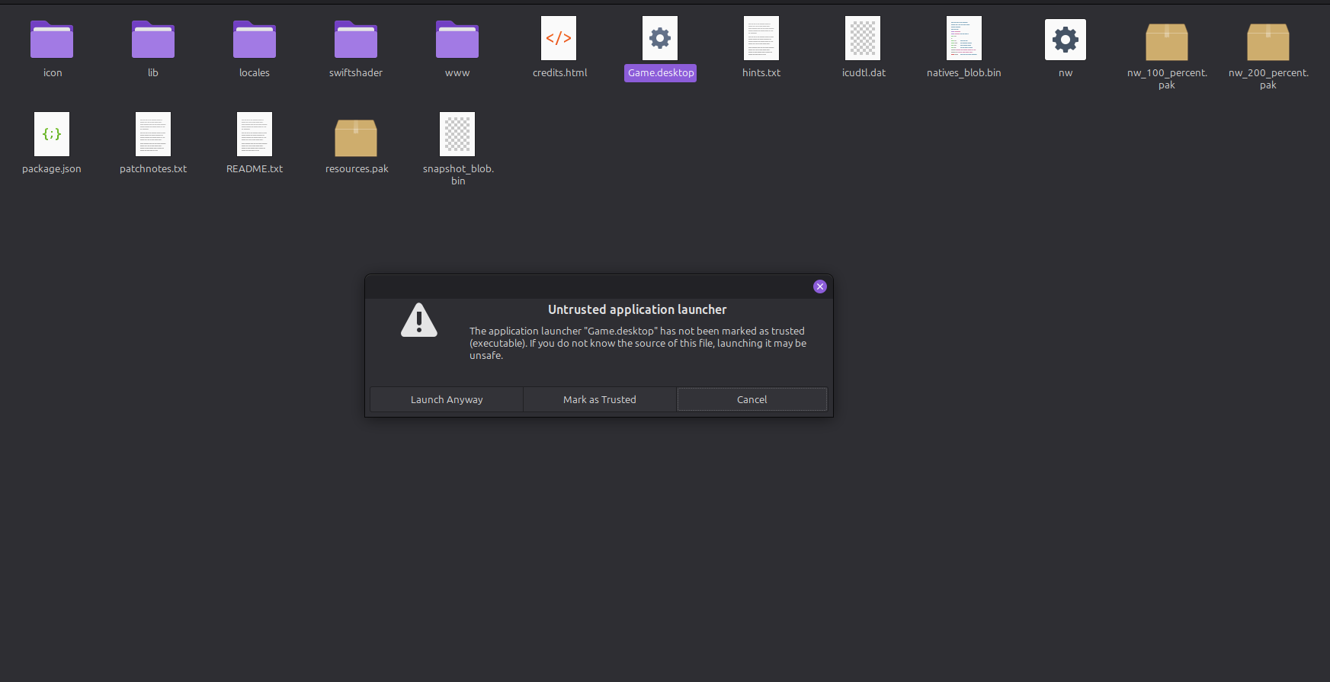Select the swiftshader folder

pyautogui.click(x=356, y=39)
